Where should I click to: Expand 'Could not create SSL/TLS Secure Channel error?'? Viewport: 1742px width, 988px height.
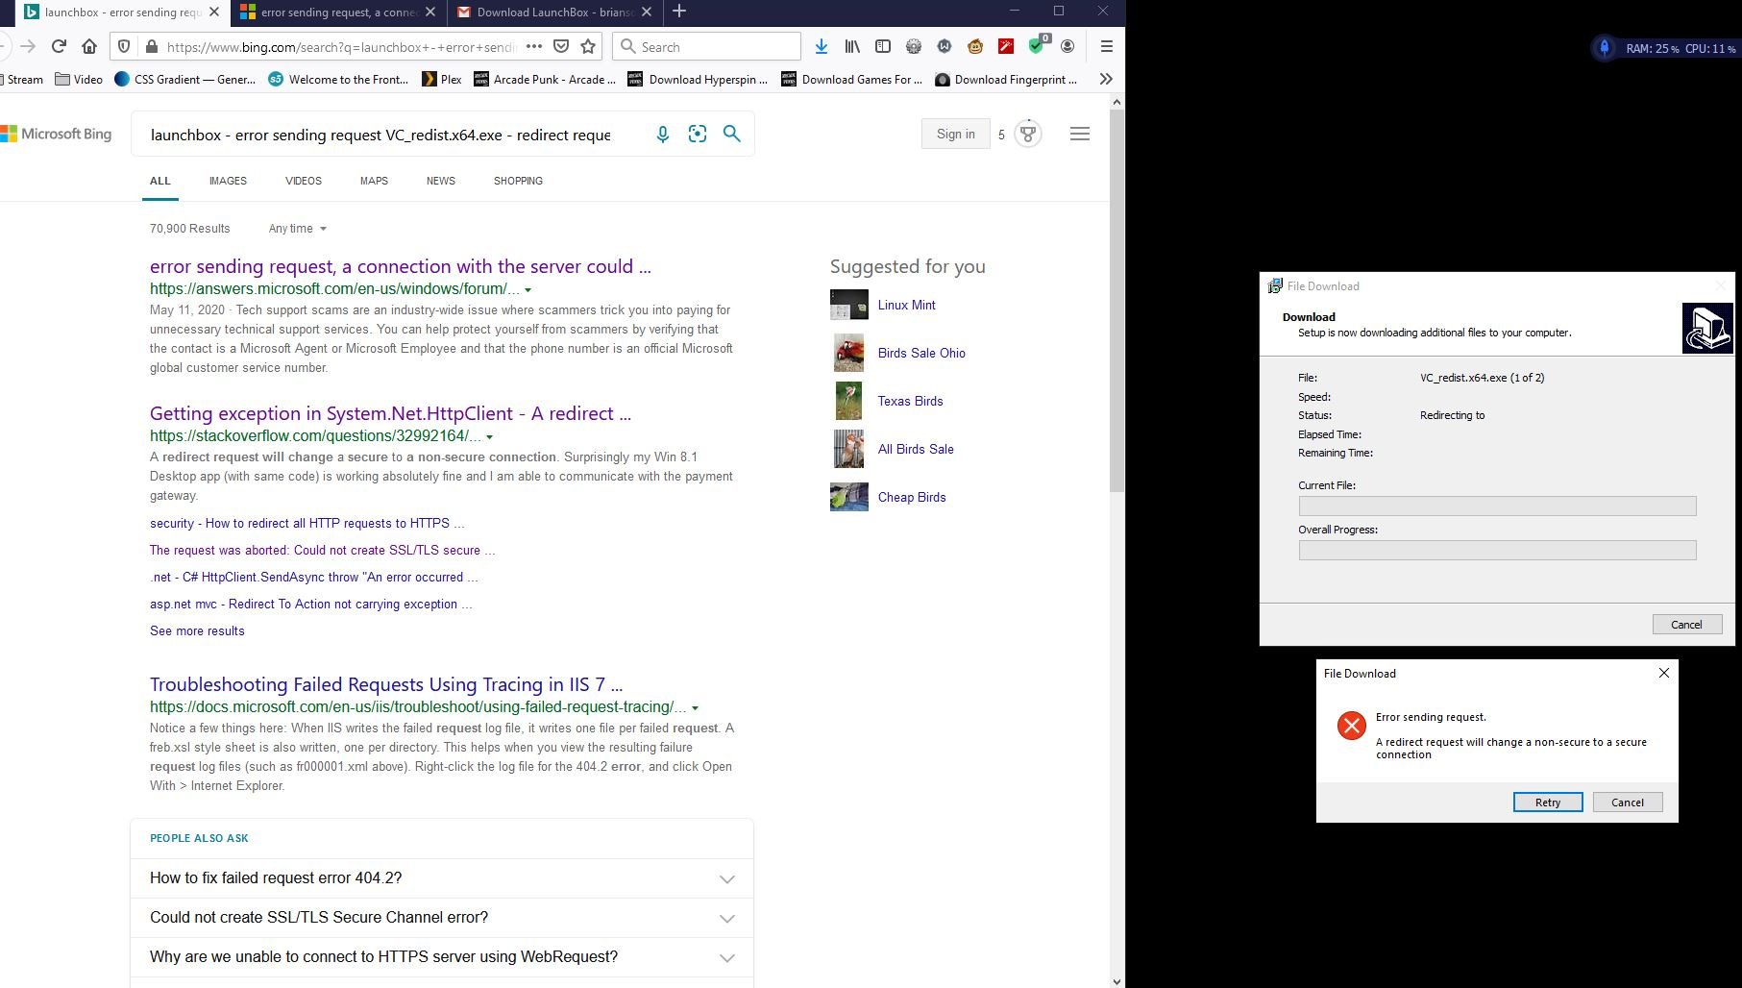[442, 918]
